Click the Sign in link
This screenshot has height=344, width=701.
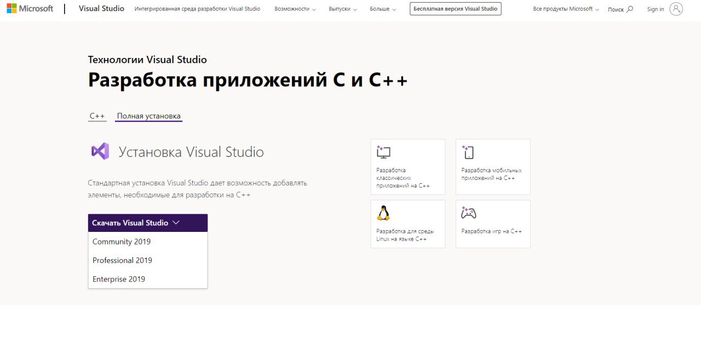[656, 9]
